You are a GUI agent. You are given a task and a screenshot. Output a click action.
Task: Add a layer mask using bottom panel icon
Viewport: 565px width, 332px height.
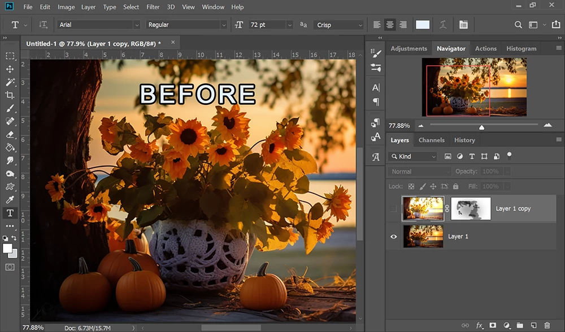coord(493,325)
